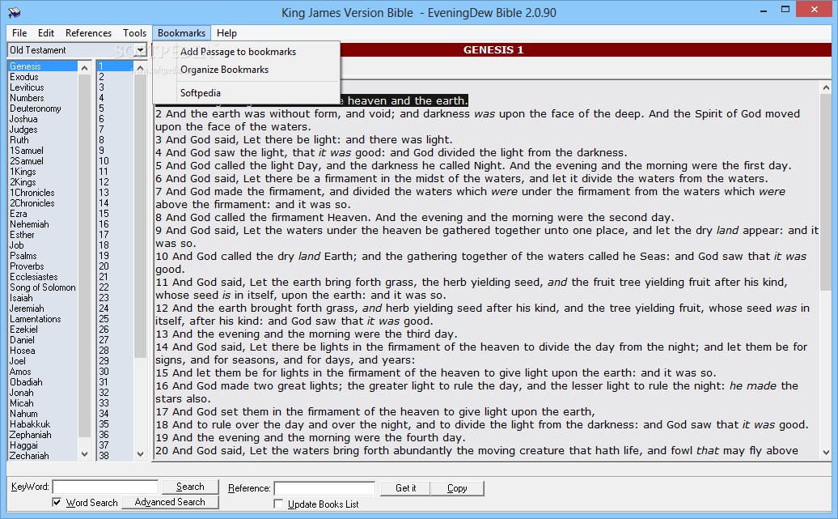Click verse 13 about the third day
Screen dimensions: 838x519
pos(307,334)
